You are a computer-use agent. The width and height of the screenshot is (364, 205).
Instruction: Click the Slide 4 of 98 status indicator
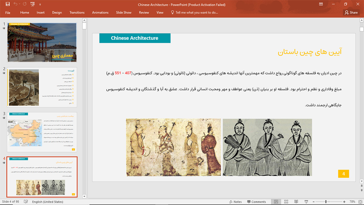pyautogui.click(x=11, y=202)
